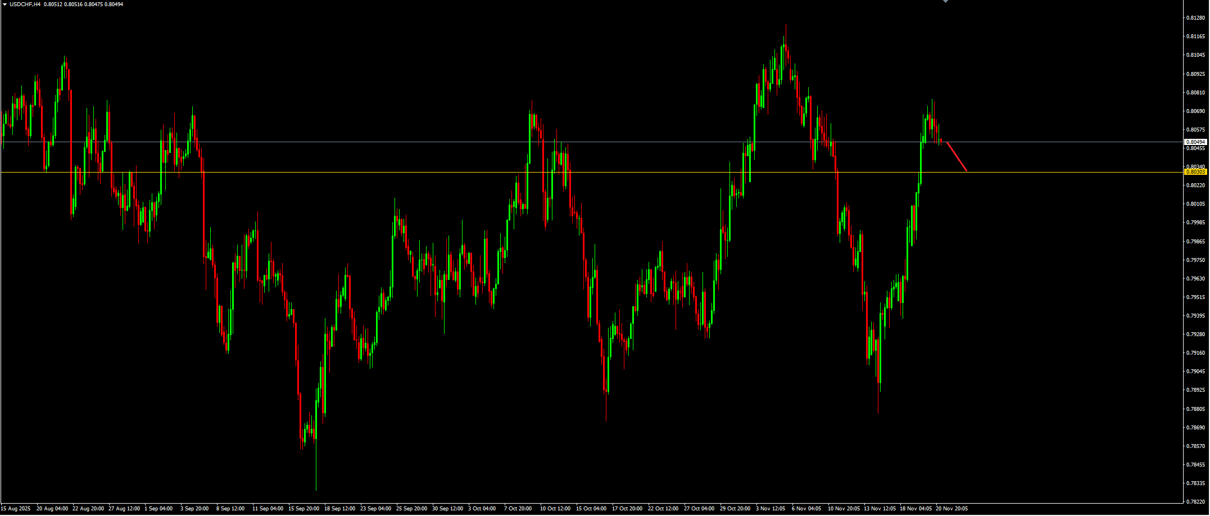Click the USDCHF,H4 symbol title text

[x=25, y=4]
